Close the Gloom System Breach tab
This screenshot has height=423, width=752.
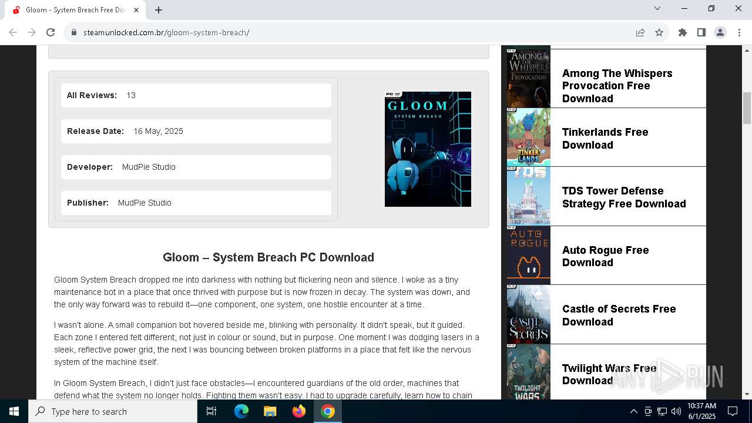click(x=136, y=10)
